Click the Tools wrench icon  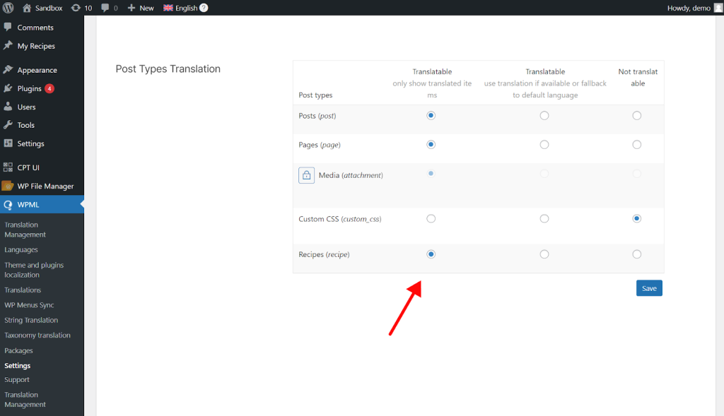[8, 124]
